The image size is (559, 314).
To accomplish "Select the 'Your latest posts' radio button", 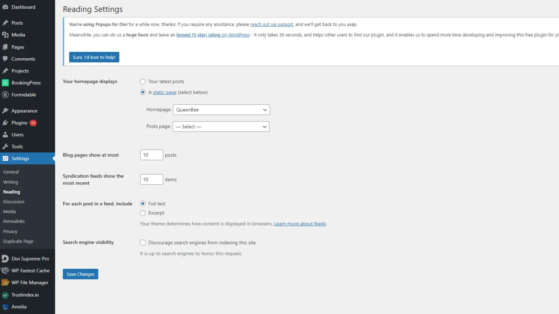I will click(143, 82).
